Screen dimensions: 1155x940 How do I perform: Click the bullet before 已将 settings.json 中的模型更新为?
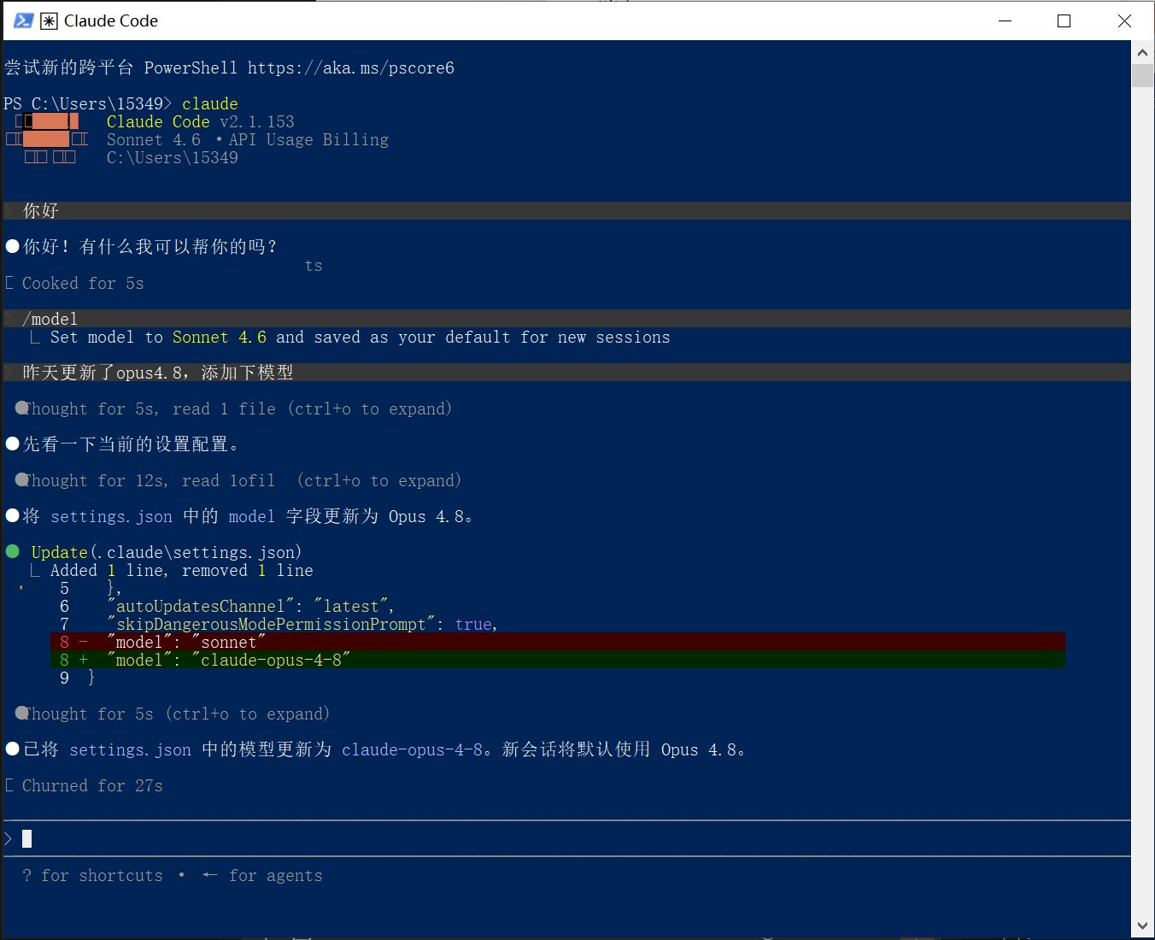point(13,749)
